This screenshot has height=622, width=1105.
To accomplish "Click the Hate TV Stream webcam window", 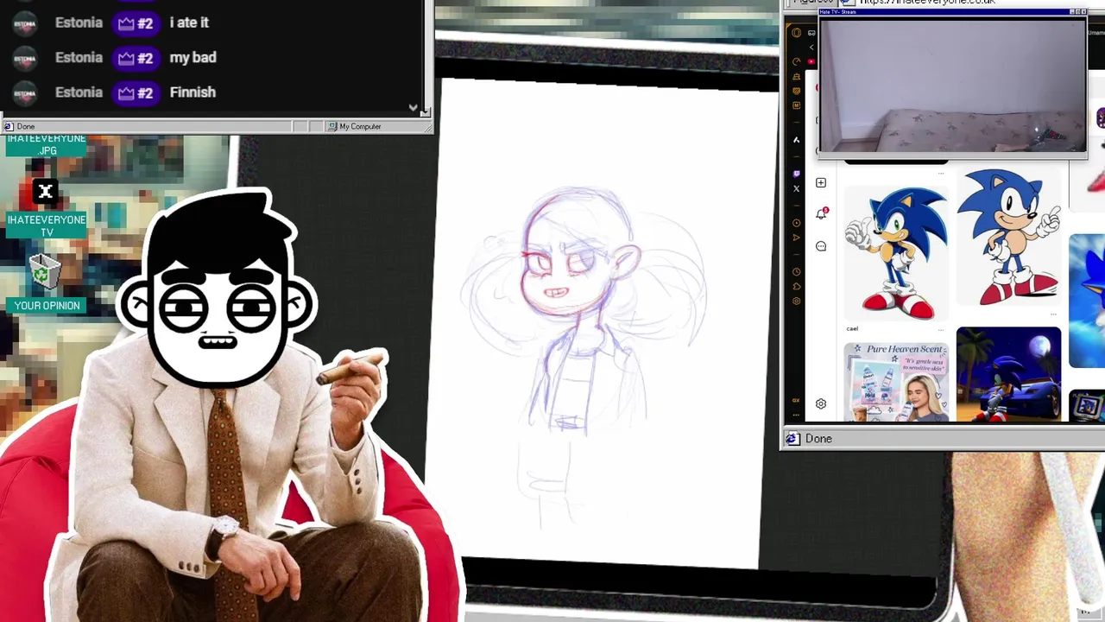I will pyautogui.click(x=952, y=85).
